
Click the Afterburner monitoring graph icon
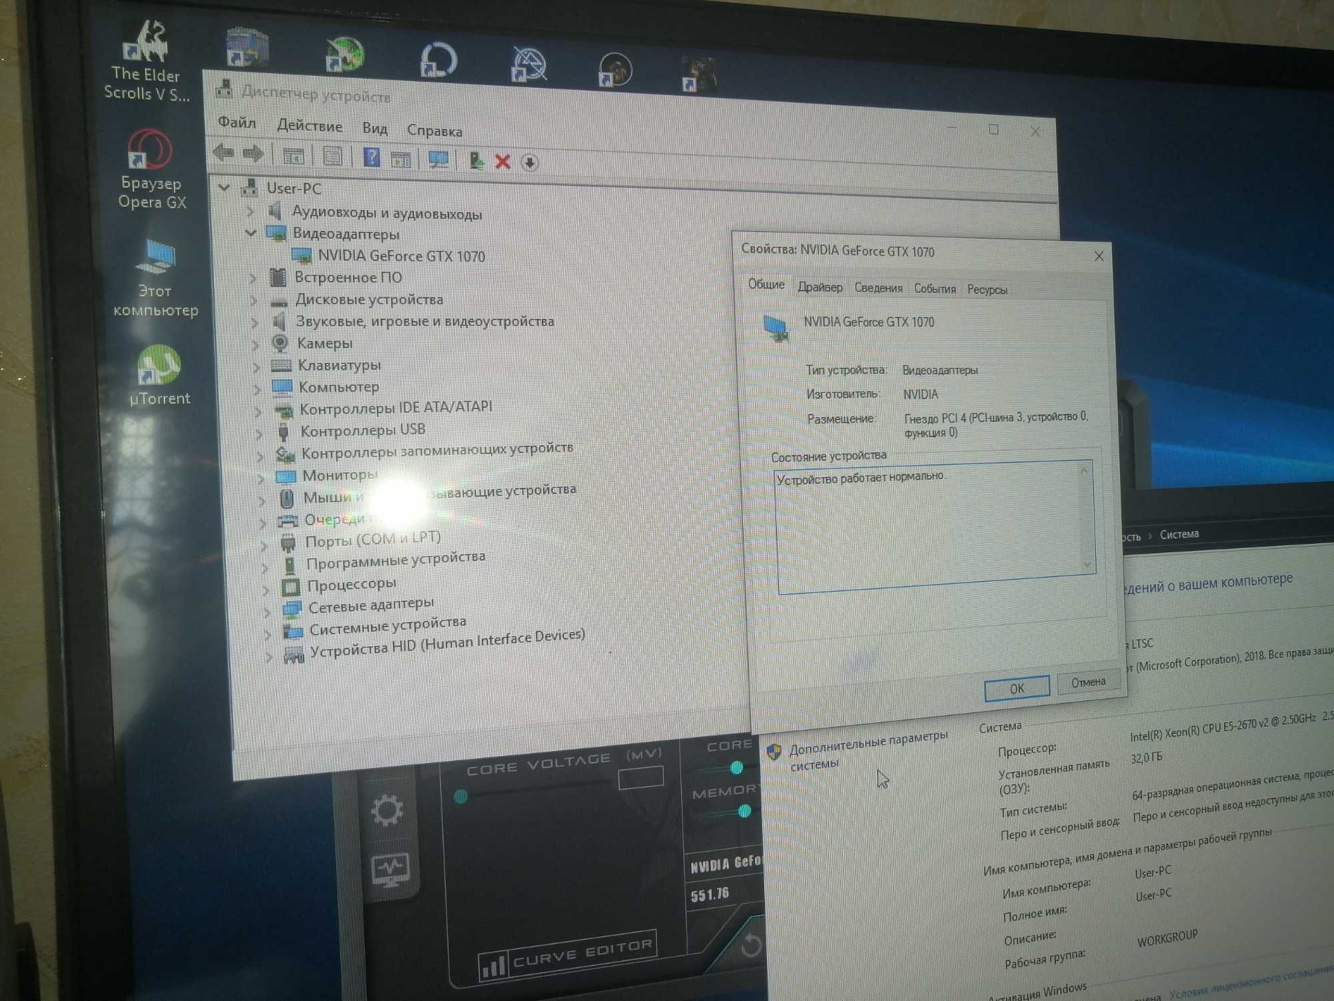[390, 870]
